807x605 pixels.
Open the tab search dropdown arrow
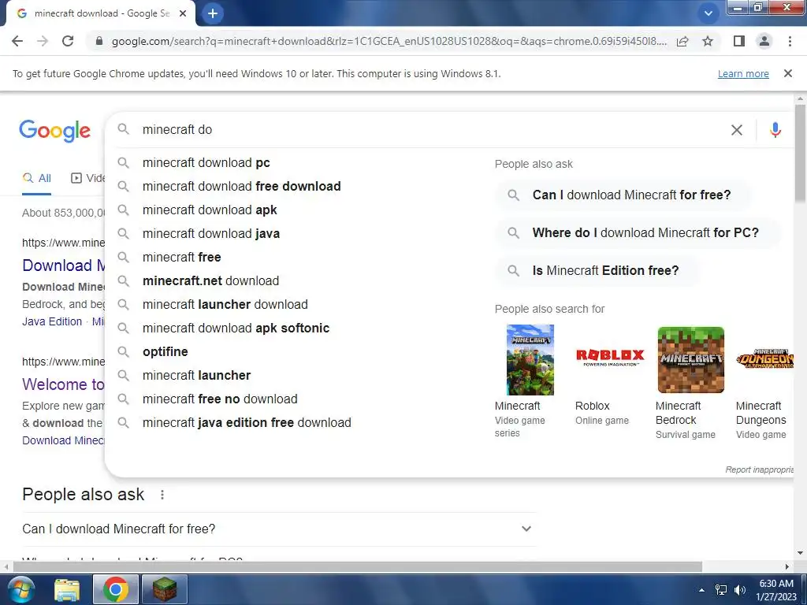[708, 13]
